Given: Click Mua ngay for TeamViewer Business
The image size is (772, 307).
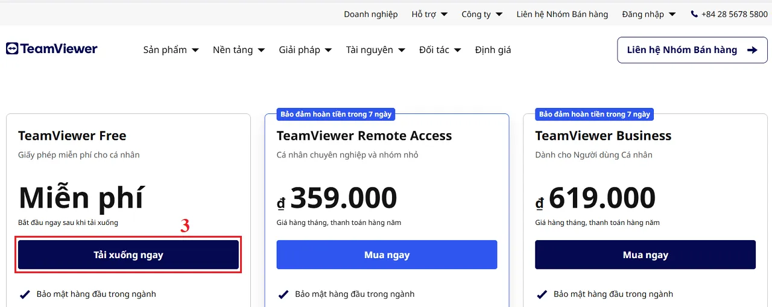Looking at the screenshot, I should pyautogui.click(x=645, y=255).
